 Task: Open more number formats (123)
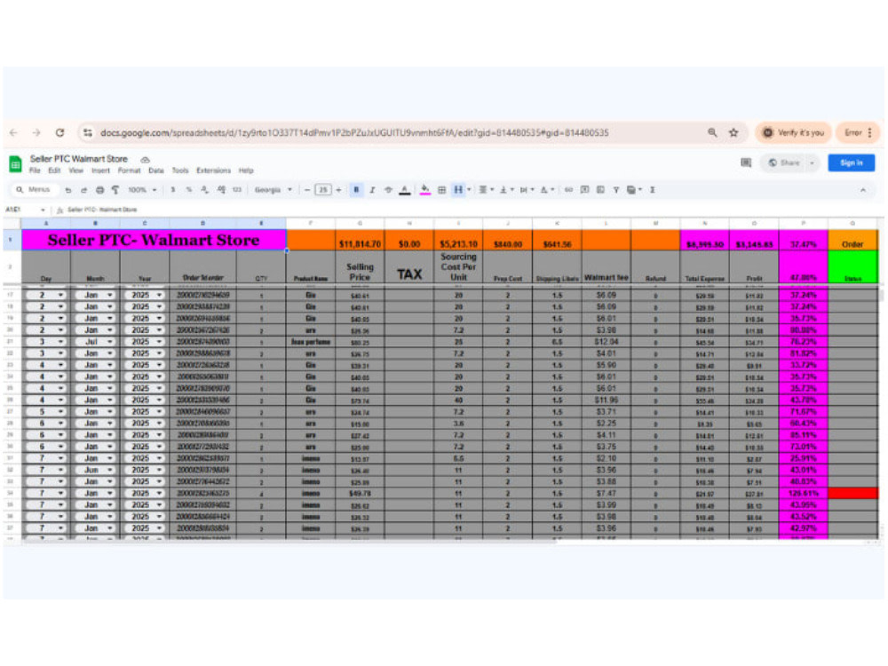tap(237, 190)
